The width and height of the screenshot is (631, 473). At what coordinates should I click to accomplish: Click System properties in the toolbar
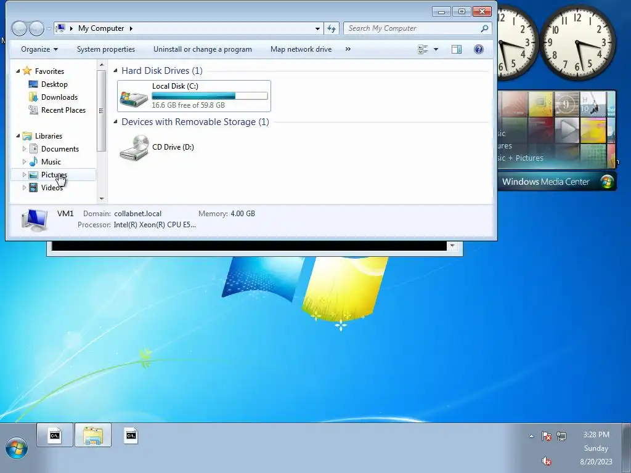(x=106, y=49)
